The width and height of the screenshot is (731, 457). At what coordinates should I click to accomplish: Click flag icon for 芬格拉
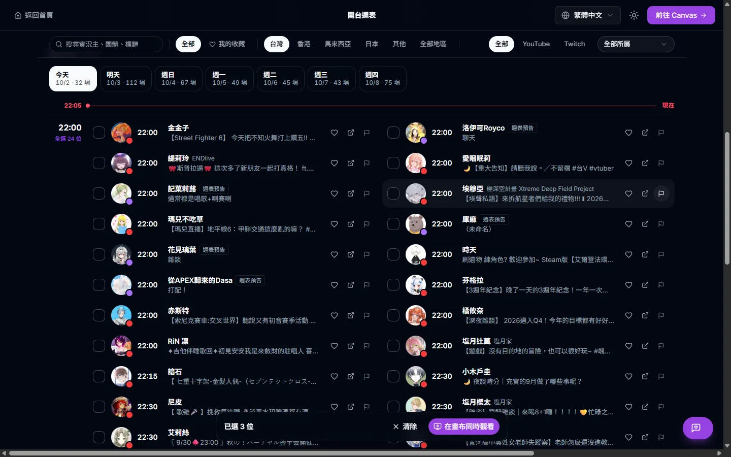[661, 285]
